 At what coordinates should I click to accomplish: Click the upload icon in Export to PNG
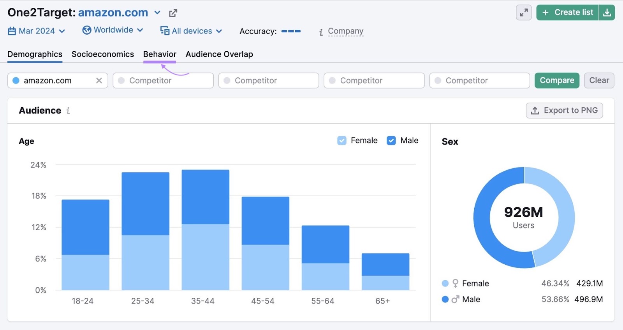[535, 110]
